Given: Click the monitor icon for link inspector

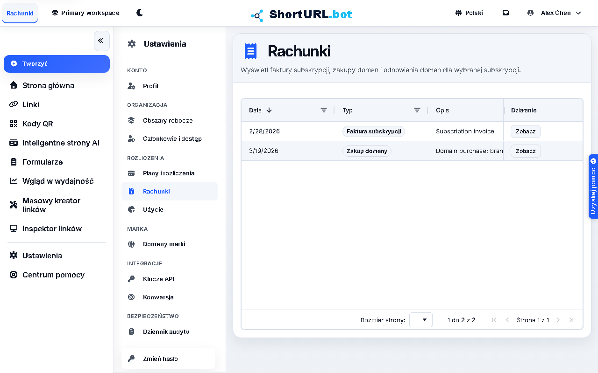Looking at the screenshot, I should point(14,228).
